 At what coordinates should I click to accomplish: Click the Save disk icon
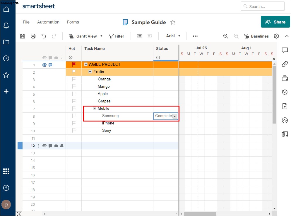(x=23, y=36)
